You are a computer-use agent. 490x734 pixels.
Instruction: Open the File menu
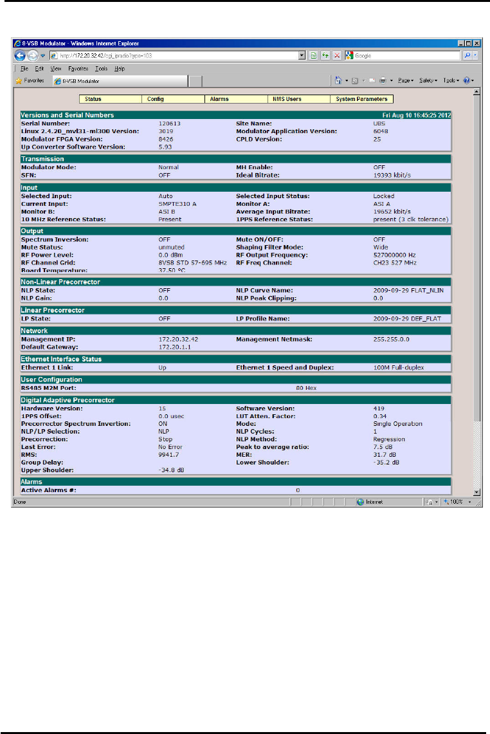pos(24,69)
